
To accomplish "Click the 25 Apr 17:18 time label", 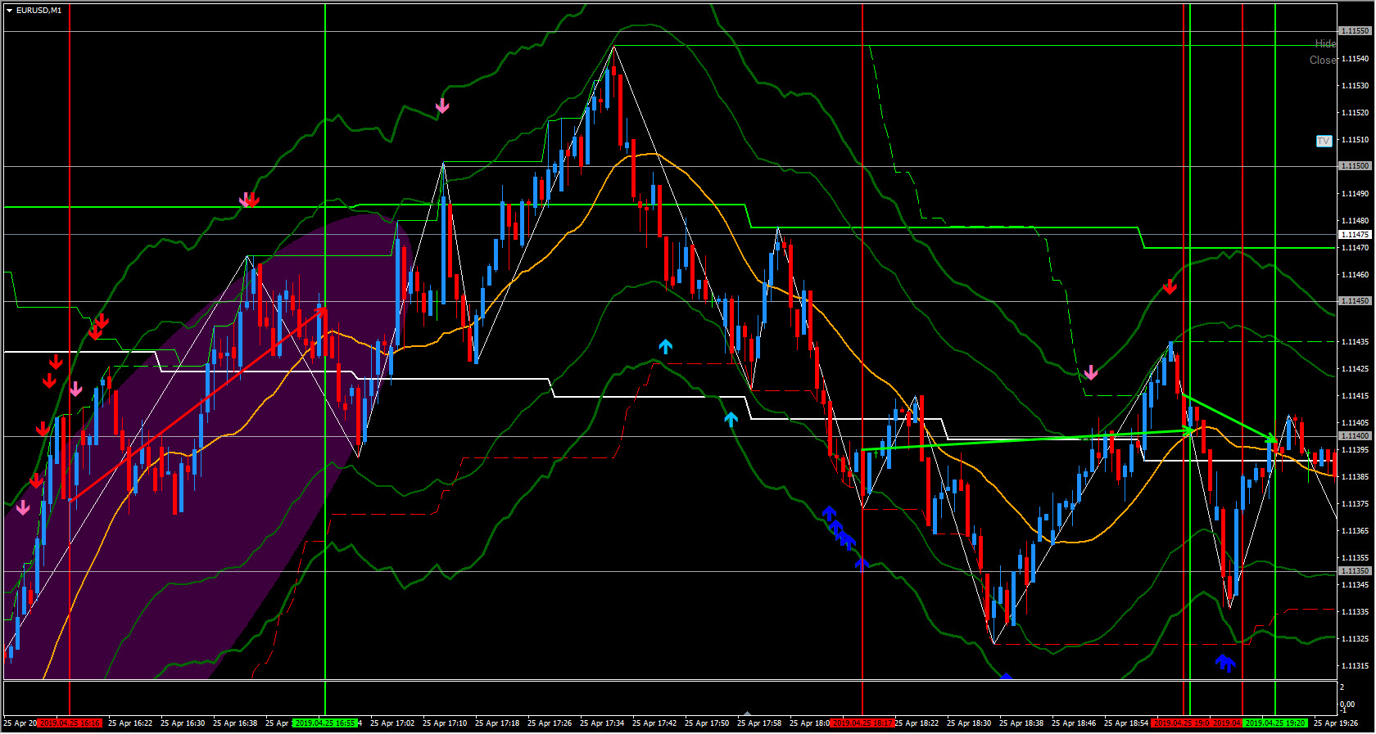I will click(497, 723).
